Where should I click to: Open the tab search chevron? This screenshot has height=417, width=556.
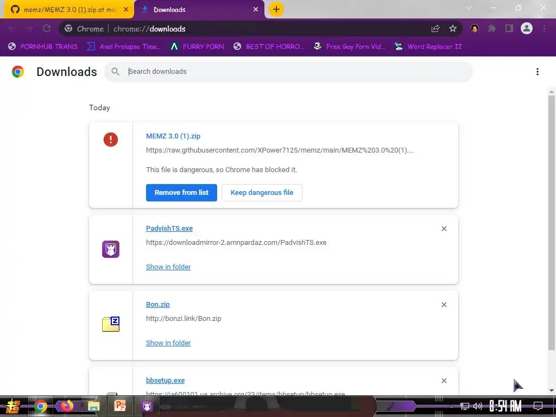pyautogui.click(x=469, y=8)
